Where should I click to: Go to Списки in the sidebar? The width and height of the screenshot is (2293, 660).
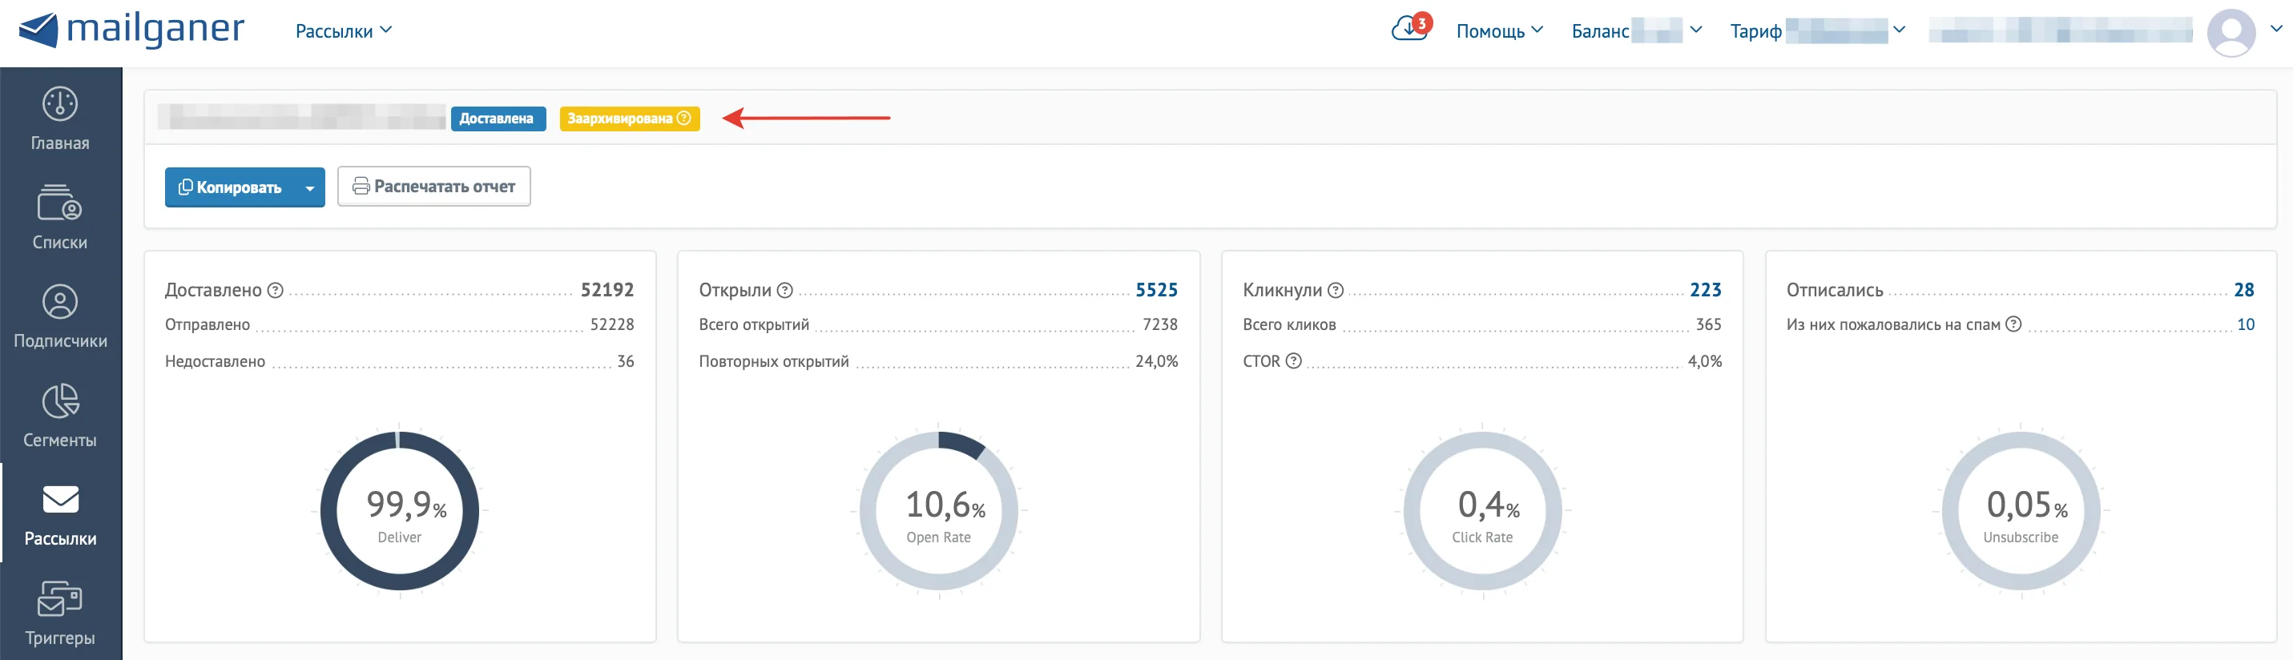(59, 218)
